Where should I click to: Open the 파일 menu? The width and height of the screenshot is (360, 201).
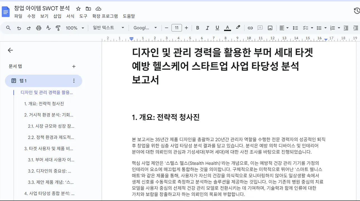[18, 16]
